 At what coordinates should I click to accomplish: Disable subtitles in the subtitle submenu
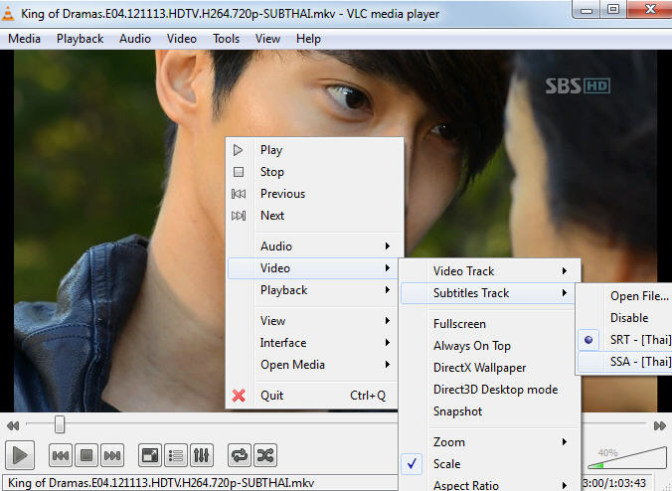(x=625, y=318)
